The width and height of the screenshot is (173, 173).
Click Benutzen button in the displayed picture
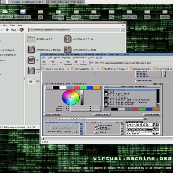click(x=102, y=115)
